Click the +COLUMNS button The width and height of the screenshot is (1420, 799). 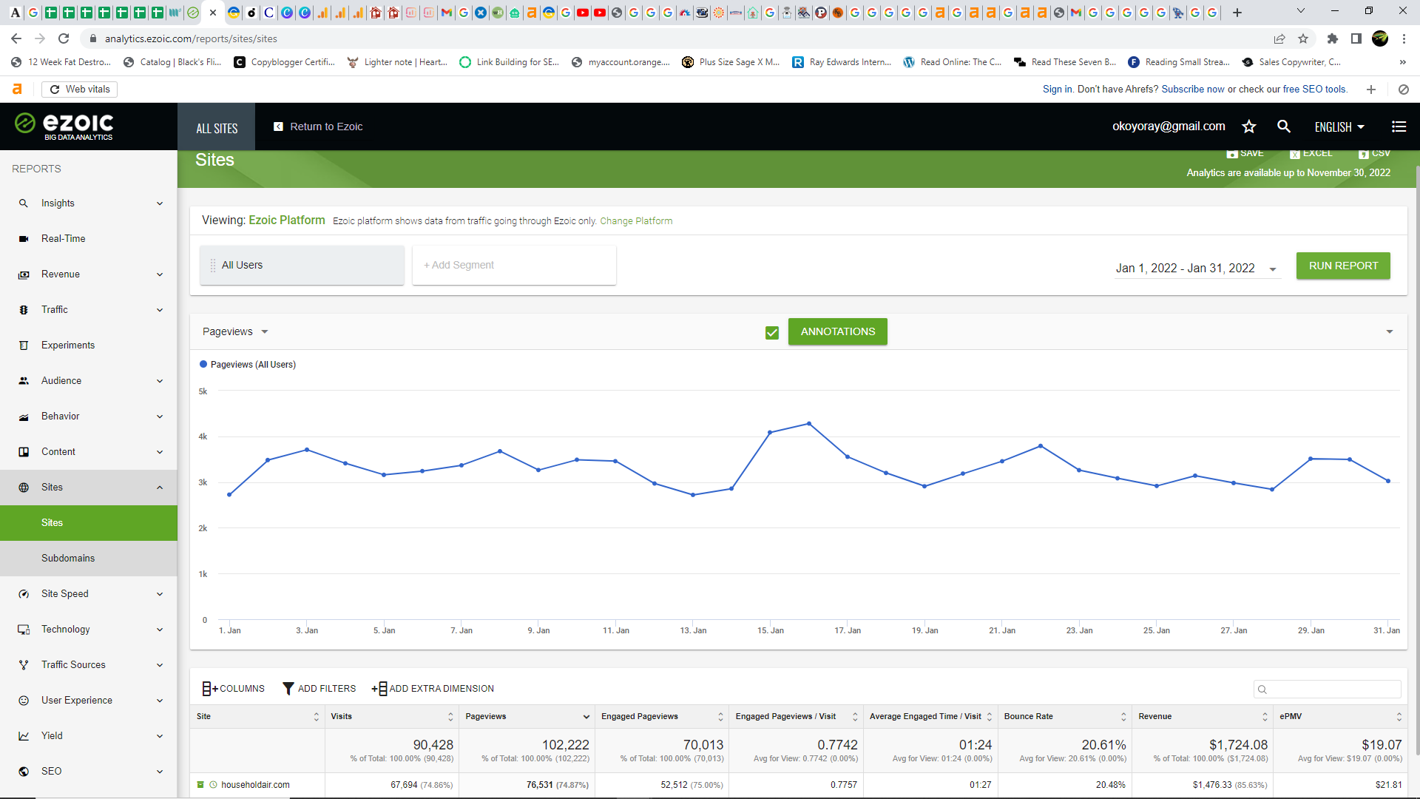point(233,689)
